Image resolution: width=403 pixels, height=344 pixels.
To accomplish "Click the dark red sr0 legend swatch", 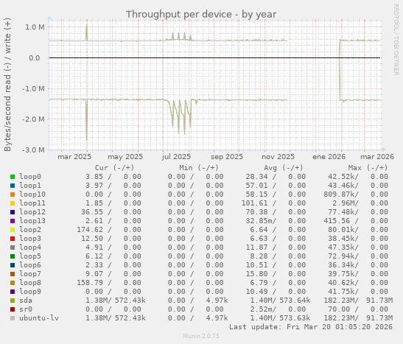I will pyautogui.click(x=13, y=309).
